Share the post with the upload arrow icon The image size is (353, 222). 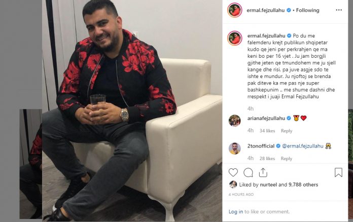pyautogui.click(x=263, y=172)
